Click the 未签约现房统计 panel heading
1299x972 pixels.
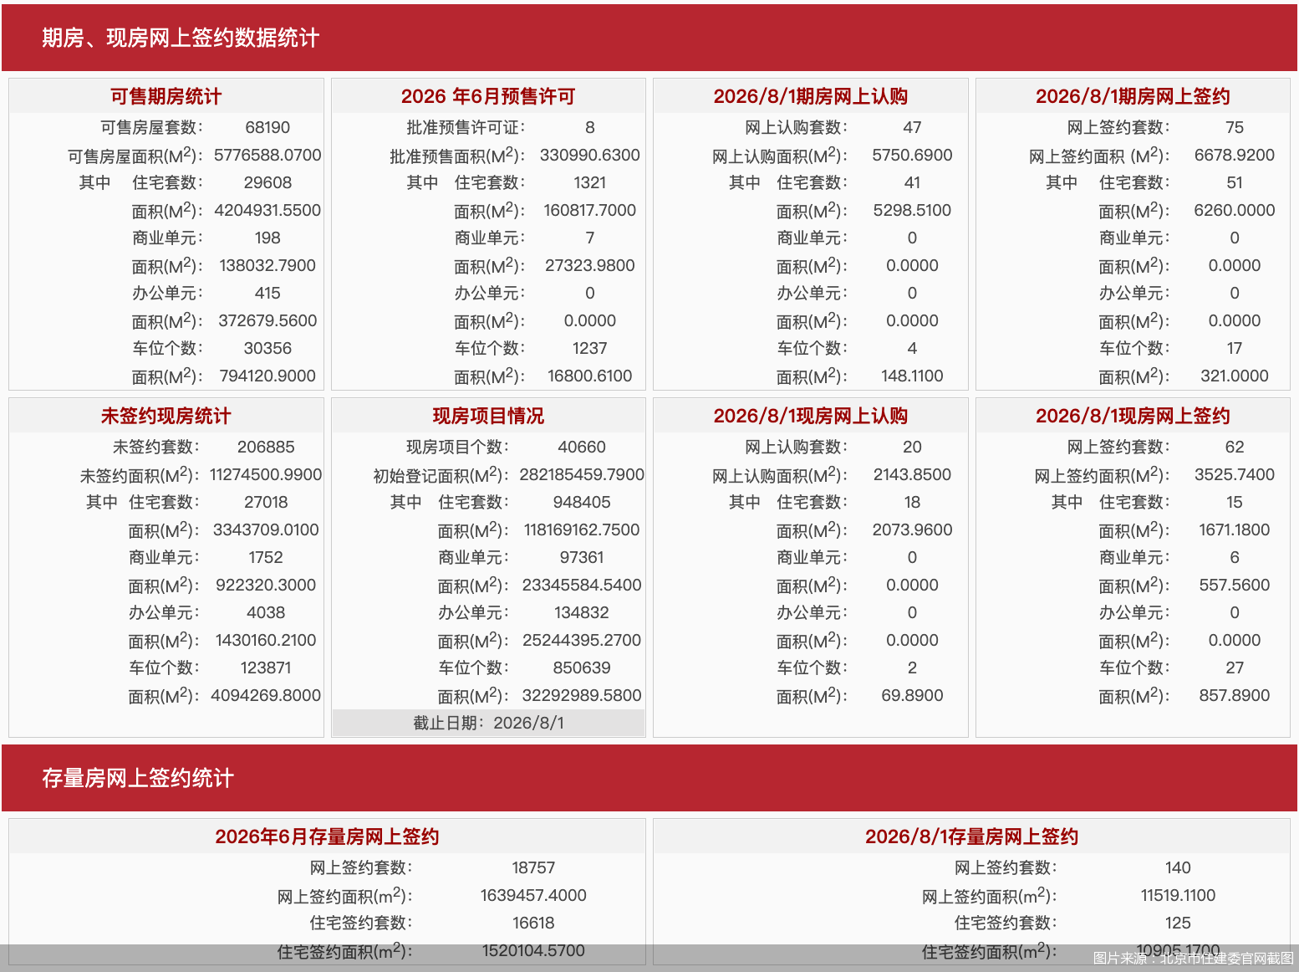coord(166,416)
